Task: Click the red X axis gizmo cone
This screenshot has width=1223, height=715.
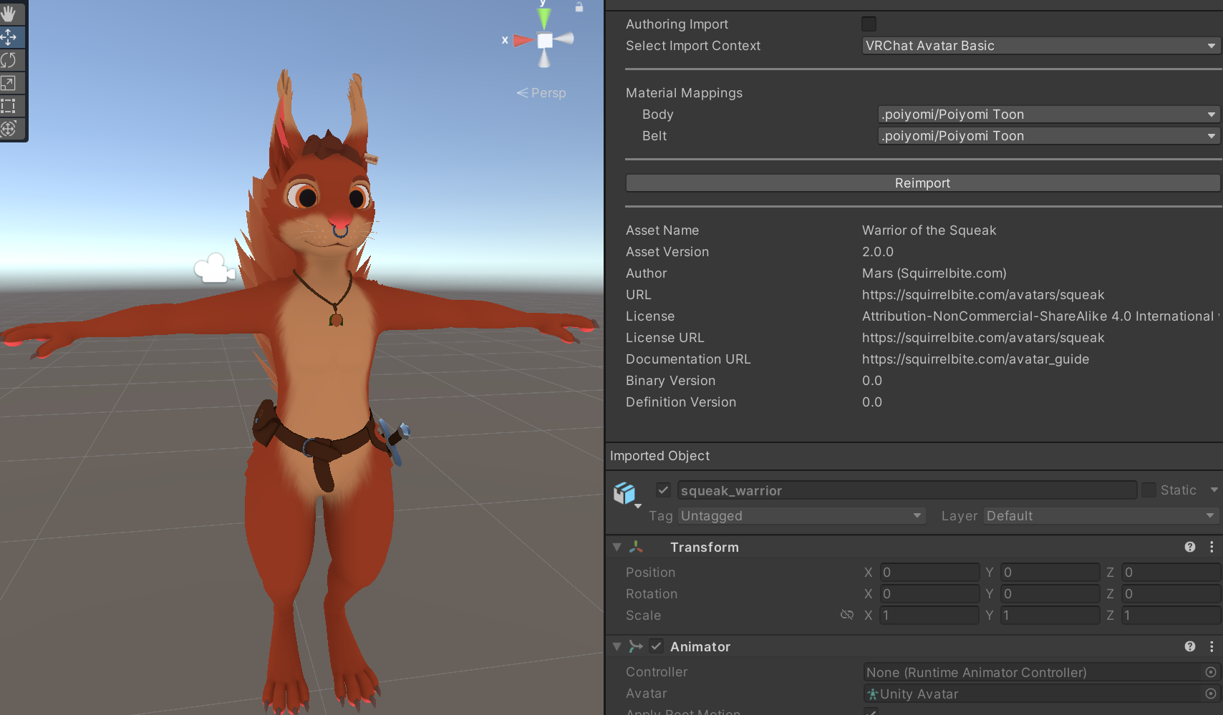Action: click(522, 40)
